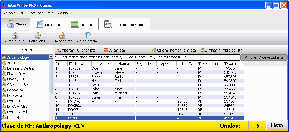Click the Net ID column header
This screenshot has width=289, height=132.
[x=187, y=64]
